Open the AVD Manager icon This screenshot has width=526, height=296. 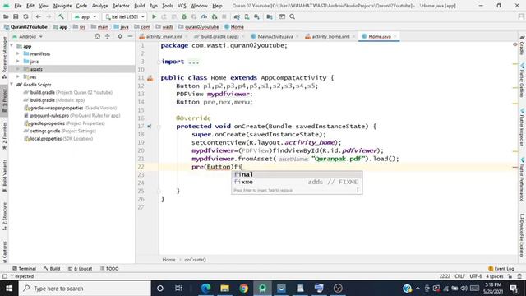(247, 16)
